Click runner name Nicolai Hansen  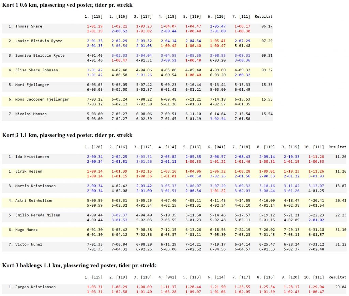pyautogui.click(x=31, y=114)
